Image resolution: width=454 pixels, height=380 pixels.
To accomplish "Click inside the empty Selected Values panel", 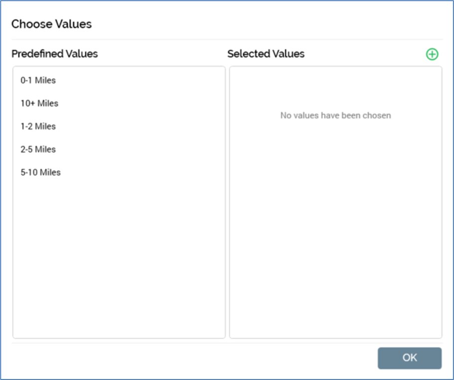I will pyautogui.click(x=335, y=224).
